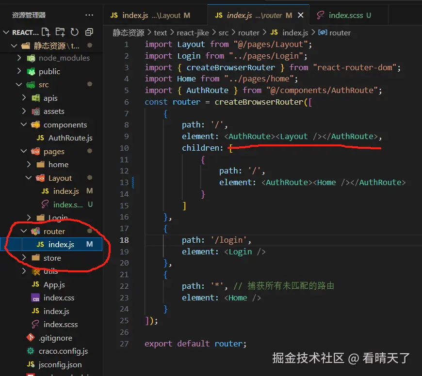Click 'router' folder in the breadcrumb
The width and height of the screenshot is (422, 376).
[249, 33]
